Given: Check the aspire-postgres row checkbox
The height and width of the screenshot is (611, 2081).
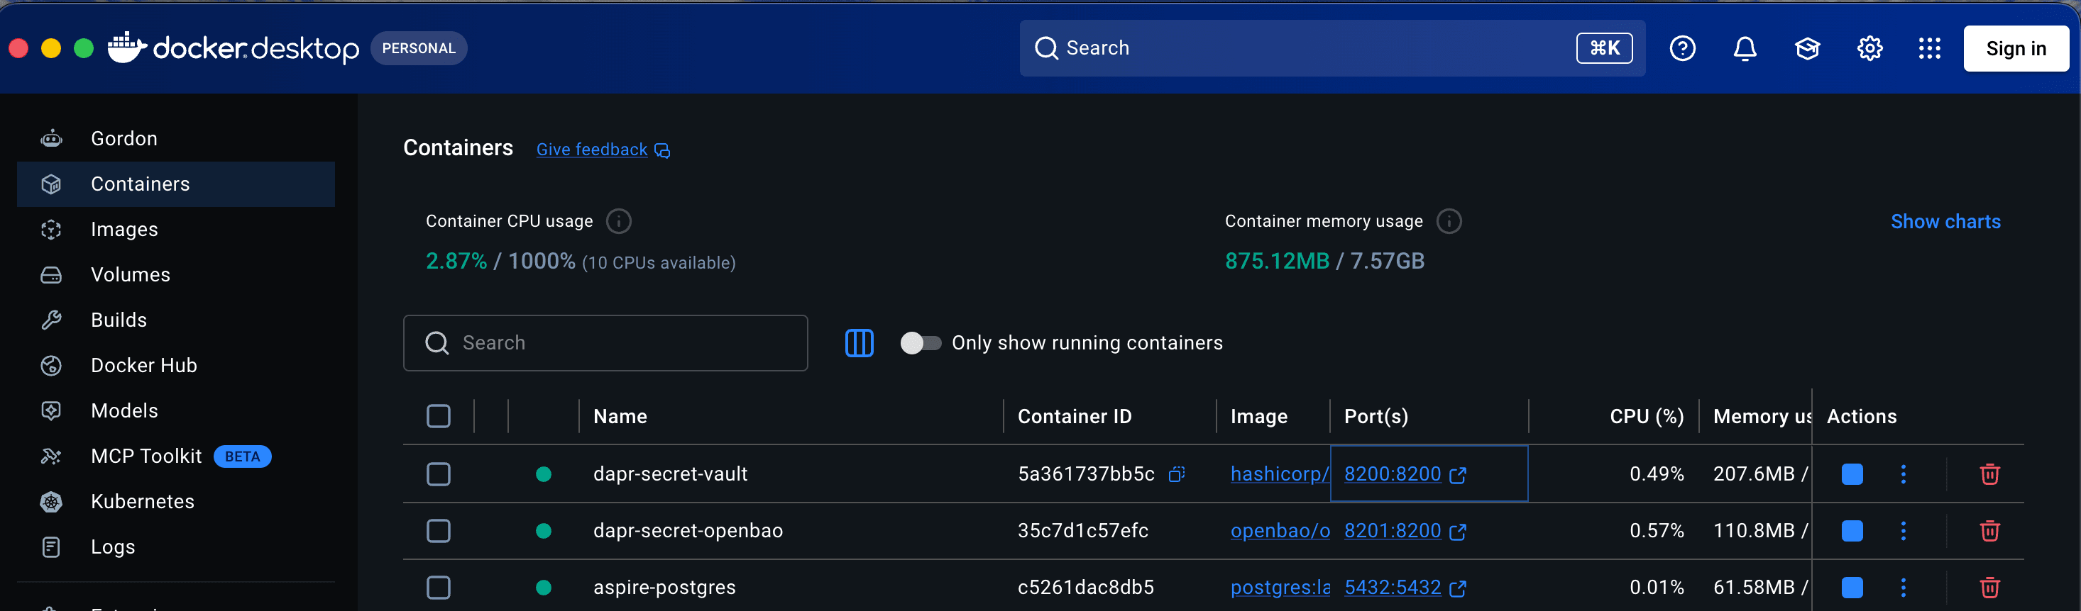Looking at the screenshot, I should [439, 588].
